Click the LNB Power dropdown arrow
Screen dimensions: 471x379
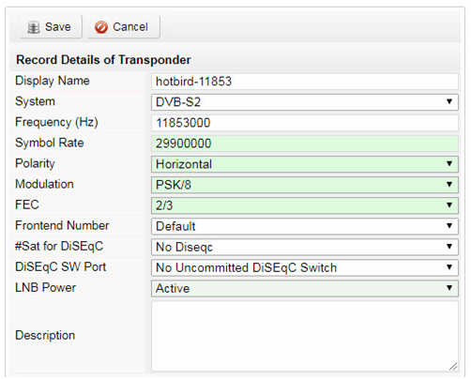click(449, 288)
